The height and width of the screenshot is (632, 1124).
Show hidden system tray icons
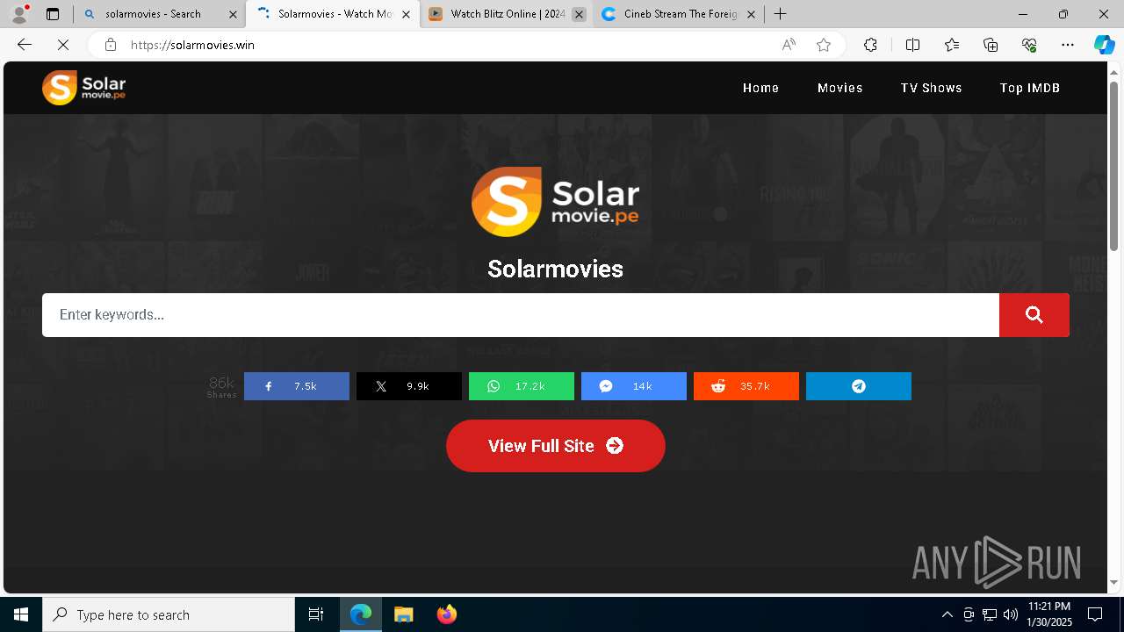pos(947,614)
